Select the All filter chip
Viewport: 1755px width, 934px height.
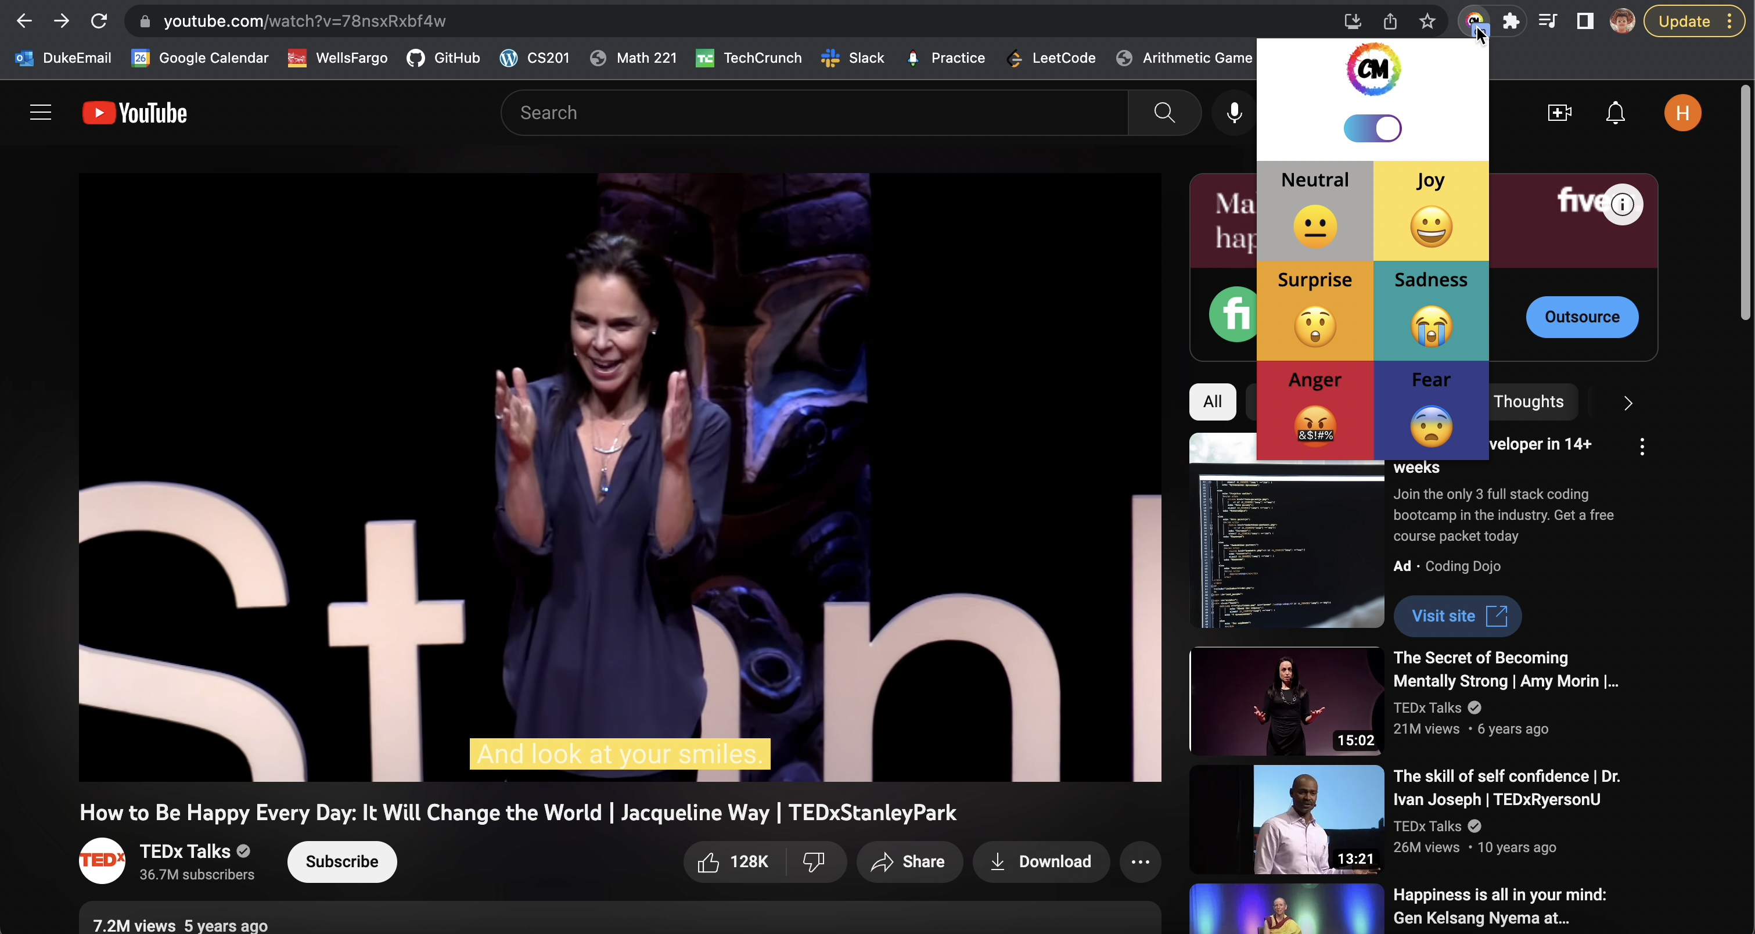1212,402
